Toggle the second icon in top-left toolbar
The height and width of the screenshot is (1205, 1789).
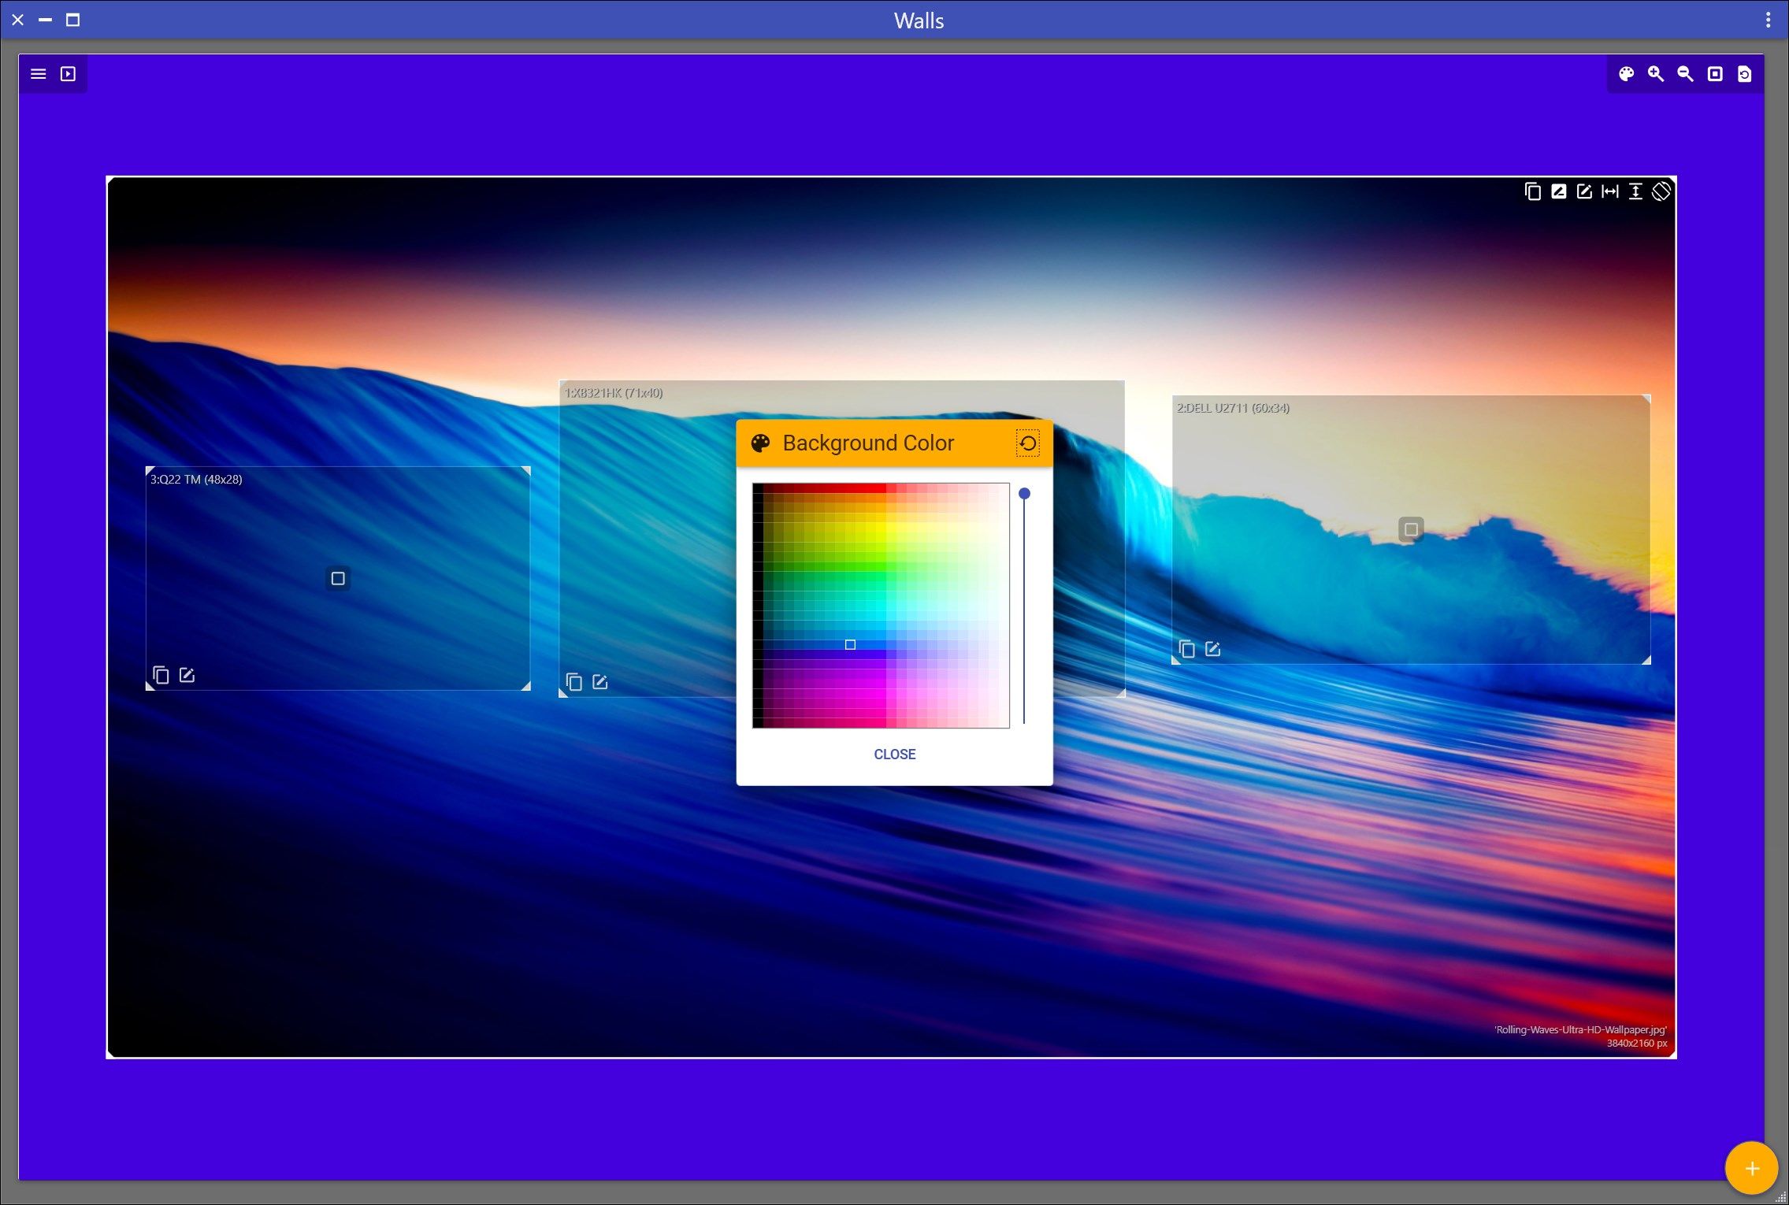coord(69,74)
